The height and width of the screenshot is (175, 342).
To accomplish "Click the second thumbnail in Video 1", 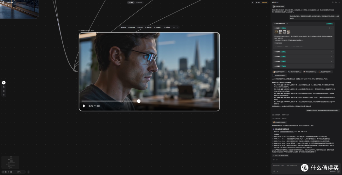I will [x=280, y=32].
